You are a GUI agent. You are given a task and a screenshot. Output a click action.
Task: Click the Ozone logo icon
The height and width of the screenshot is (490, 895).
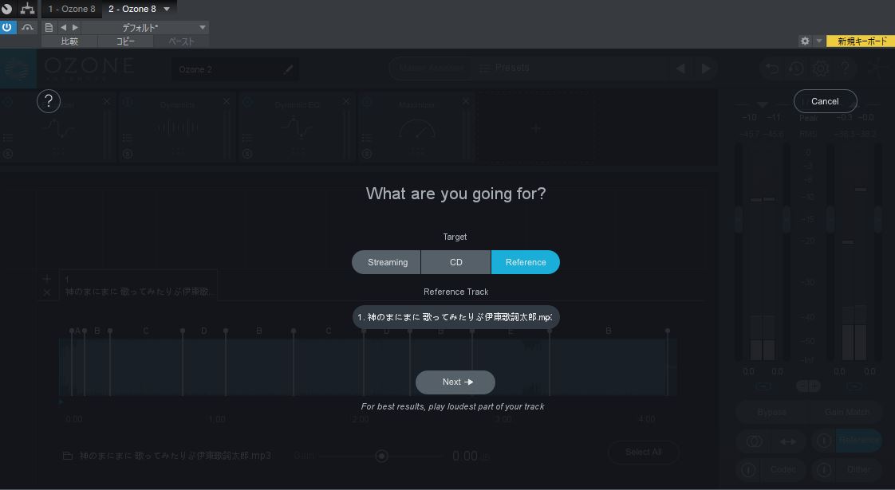click(18, 69)
